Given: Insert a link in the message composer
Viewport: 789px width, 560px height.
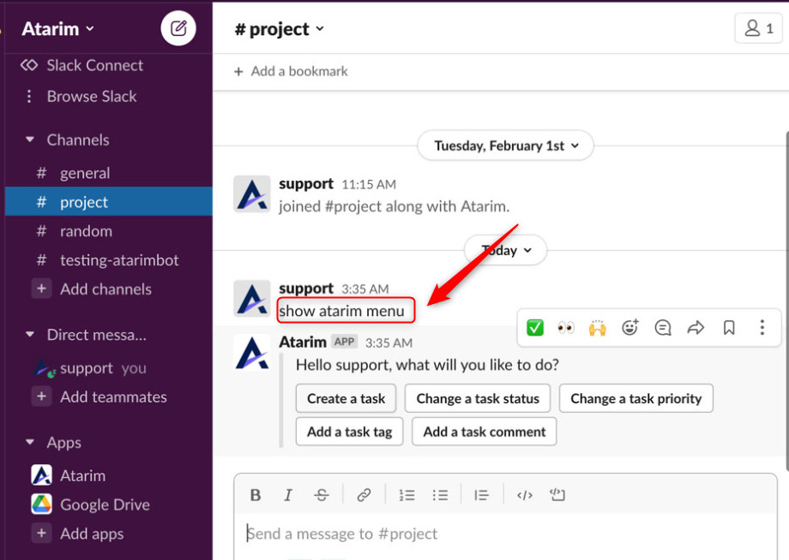Looking at the screenshot, I should 364,495.
